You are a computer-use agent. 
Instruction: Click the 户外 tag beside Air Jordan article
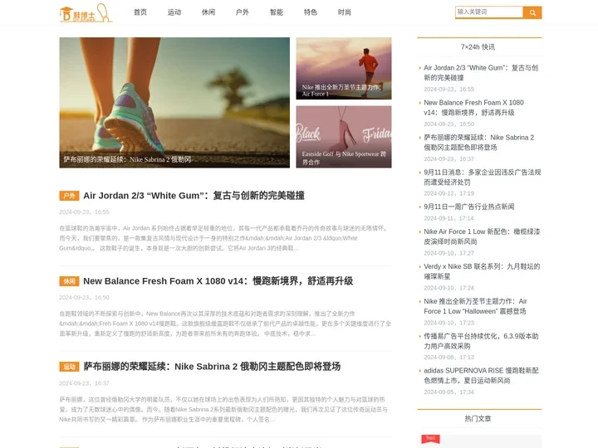[x=69, y=196]
